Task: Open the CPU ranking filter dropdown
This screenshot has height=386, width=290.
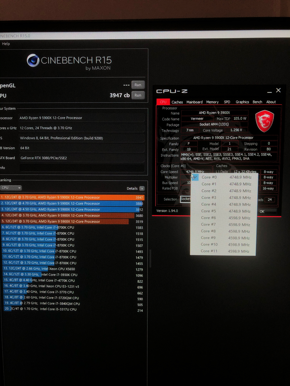Action: 11,188
